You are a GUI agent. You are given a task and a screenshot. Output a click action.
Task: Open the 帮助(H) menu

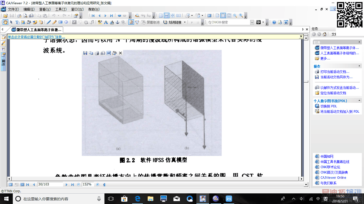[x=94, y=9]
